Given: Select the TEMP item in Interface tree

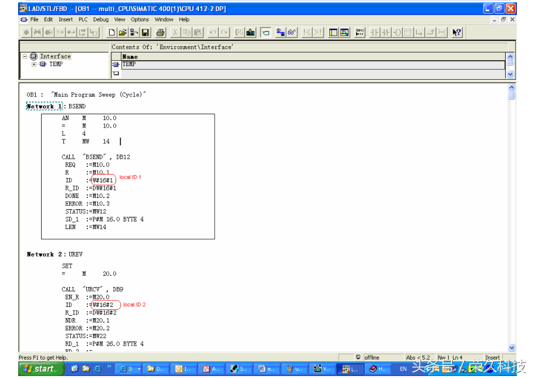Looking at the screenshot, I should coord(56,64).
